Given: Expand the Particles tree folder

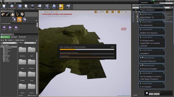Looking at the screenshot, I should pos(3,57).
